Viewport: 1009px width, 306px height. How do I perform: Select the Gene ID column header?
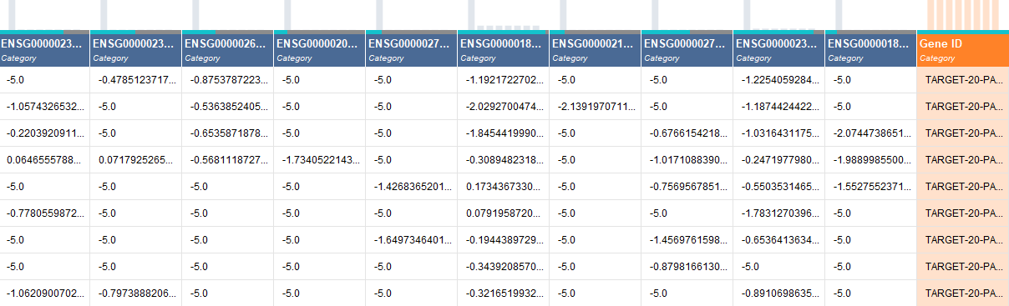coord(963,50)
